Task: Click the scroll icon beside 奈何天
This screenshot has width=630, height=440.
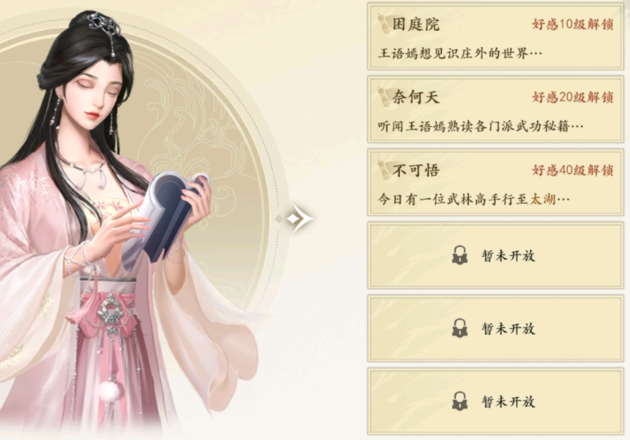Action: 384,97
